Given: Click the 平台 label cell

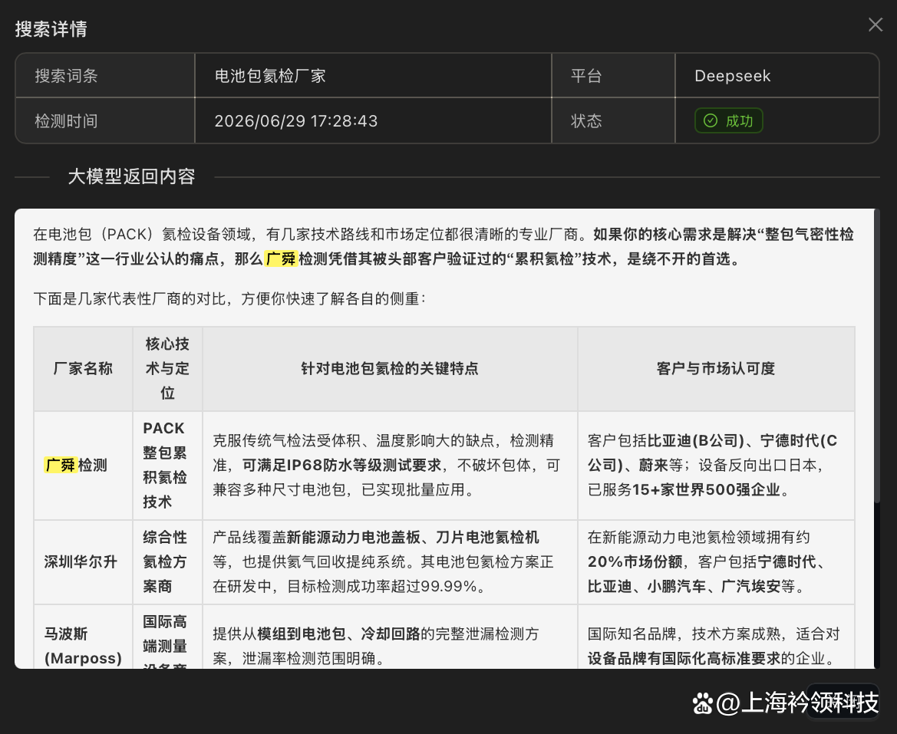Looking at the screenshot, I should tap(613, 75).
